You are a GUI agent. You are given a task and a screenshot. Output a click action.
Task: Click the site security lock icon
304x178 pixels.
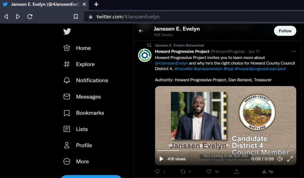point(91,17)
